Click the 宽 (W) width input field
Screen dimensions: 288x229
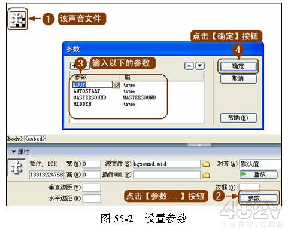click(92, 164)
